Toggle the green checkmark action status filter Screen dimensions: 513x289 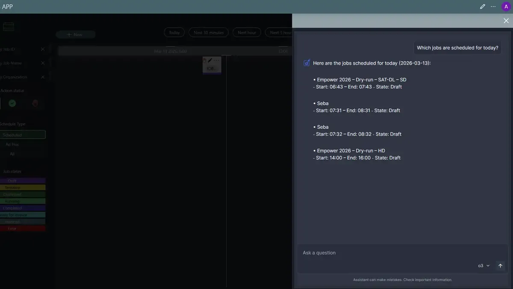12,103
